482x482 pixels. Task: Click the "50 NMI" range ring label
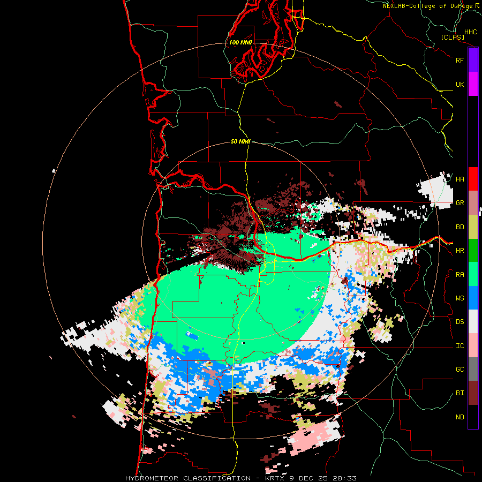pos(240,141)
